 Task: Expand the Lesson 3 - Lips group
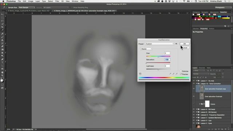tap(197, 120)
